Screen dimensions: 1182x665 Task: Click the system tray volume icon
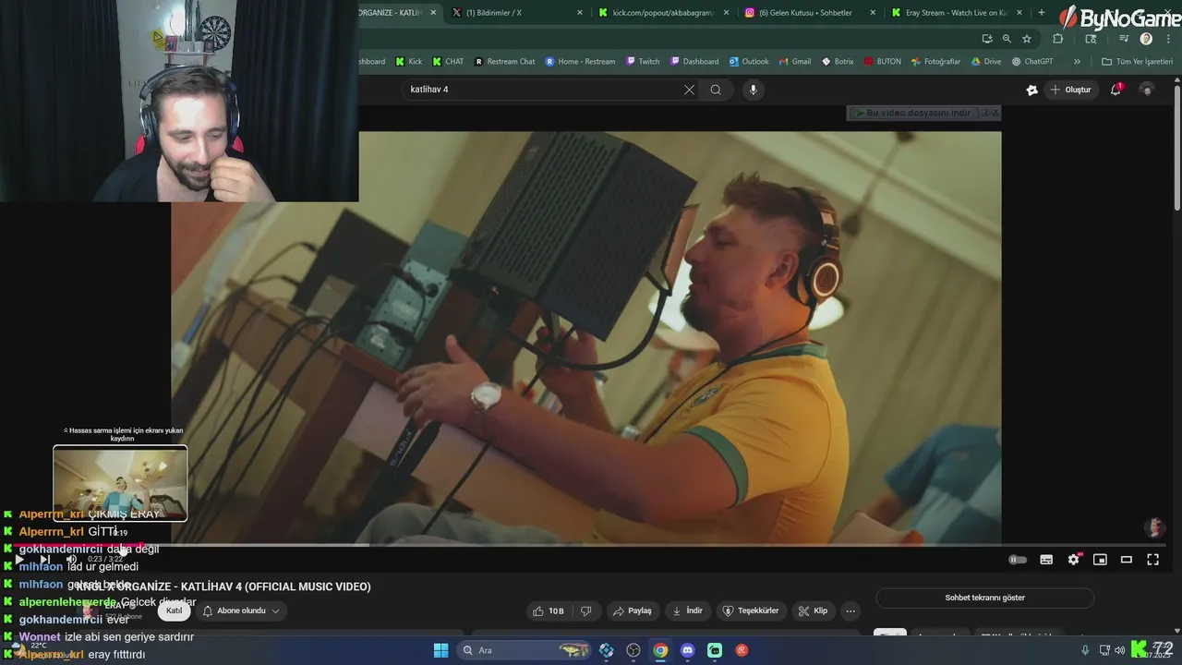pyautogui.click(x=1119, y=650)
